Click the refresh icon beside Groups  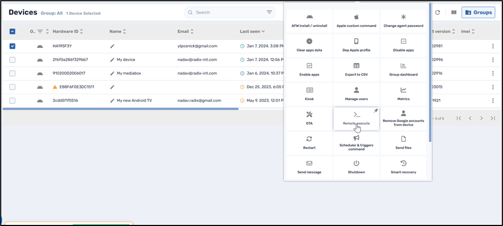pyautogui.click(x=437, y=12)
